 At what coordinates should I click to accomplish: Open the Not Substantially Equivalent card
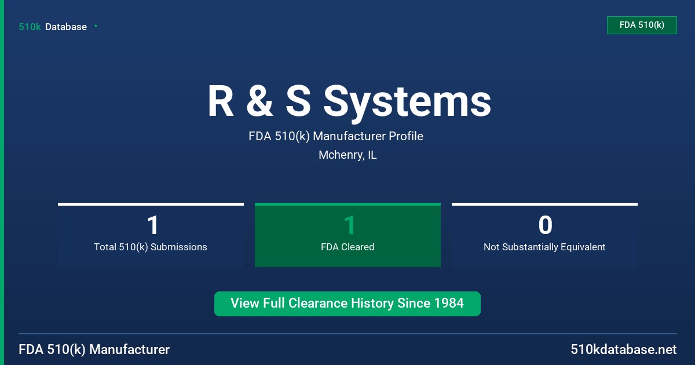(x=544, y=235)
